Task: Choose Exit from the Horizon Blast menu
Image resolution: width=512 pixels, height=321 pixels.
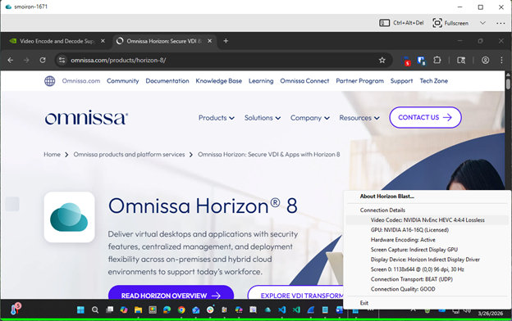Action: (427, 303)
